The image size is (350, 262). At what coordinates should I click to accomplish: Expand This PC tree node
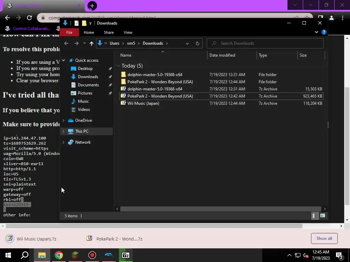point(63,131)
